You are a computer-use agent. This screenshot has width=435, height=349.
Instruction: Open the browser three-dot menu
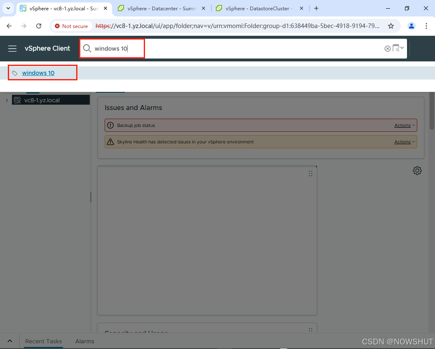click(x=426, y=26)
